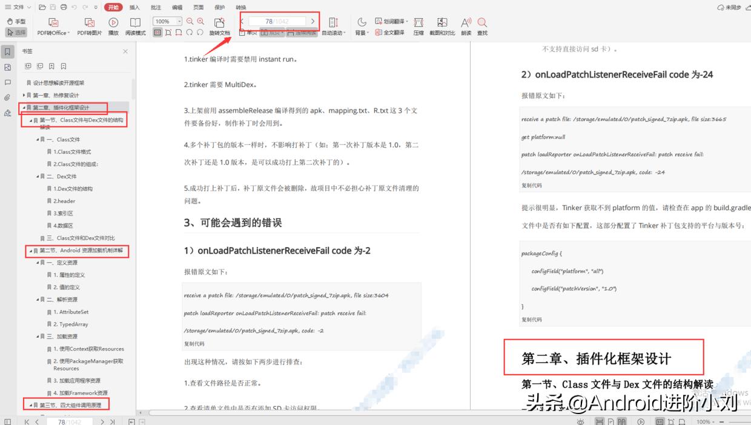The width and height of the screenshot is (751, 425).
Task: Start 播放 slideshow playback
Action: [113, 28]
